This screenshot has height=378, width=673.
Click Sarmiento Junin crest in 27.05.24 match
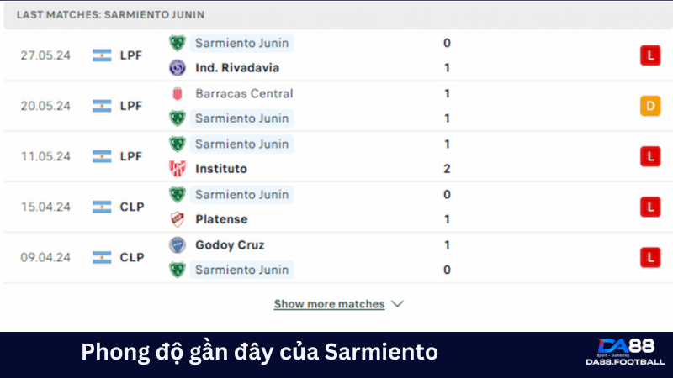(x=177, y=43)
